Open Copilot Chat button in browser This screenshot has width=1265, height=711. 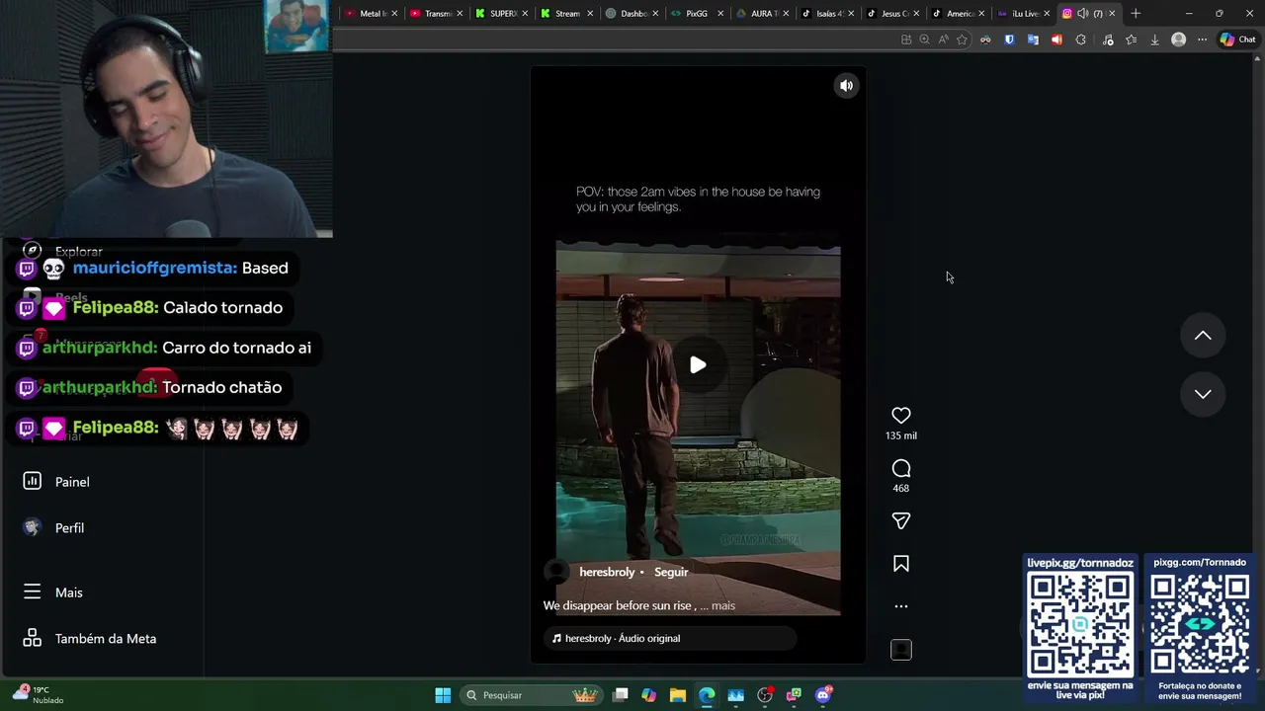tap(1237, 39)
